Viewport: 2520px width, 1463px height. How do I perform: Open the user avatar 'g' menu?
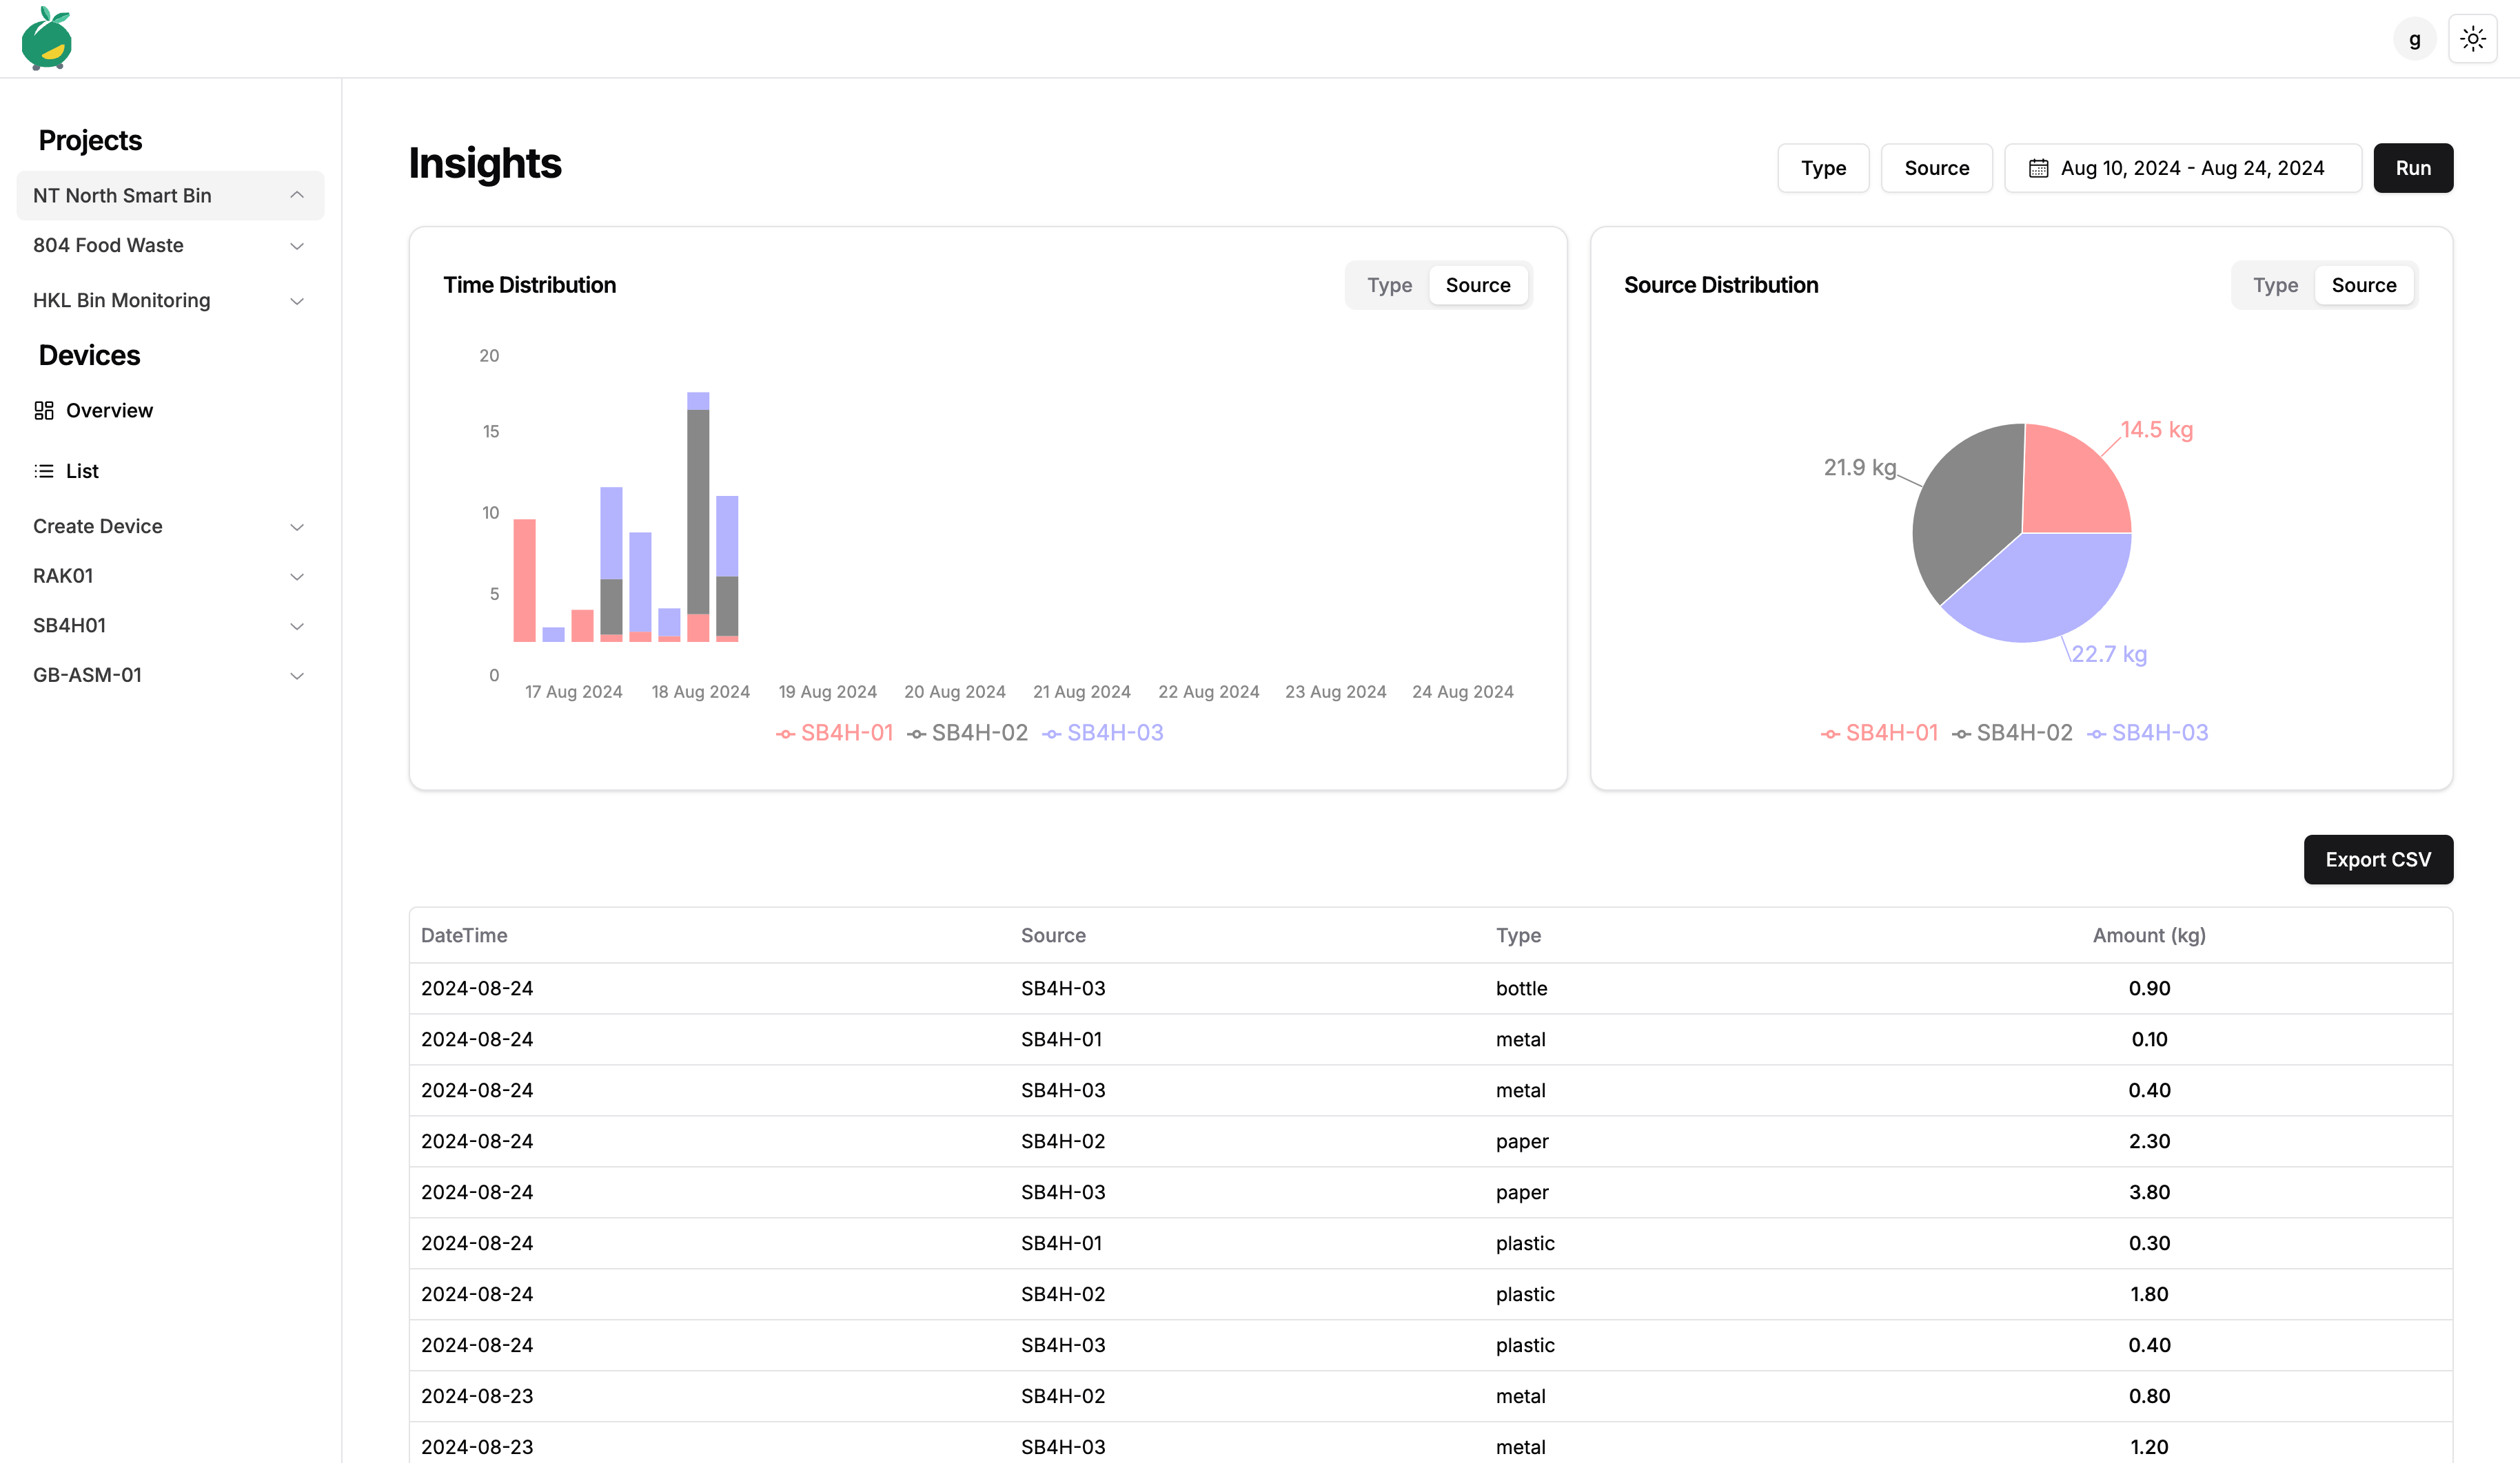(x=2414, y=39)
